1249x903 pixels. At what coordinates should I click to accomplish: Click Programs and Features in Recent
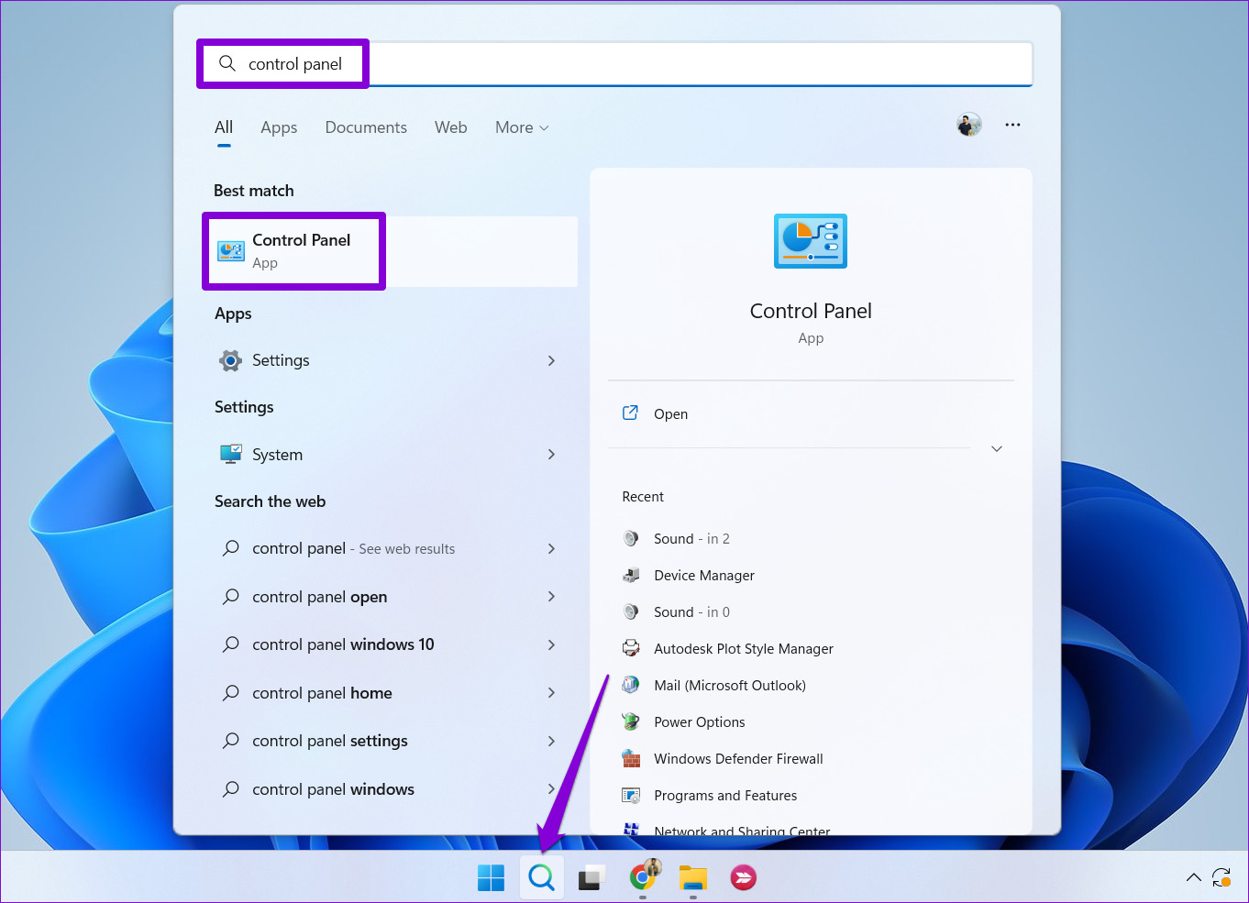coord(725,795)
